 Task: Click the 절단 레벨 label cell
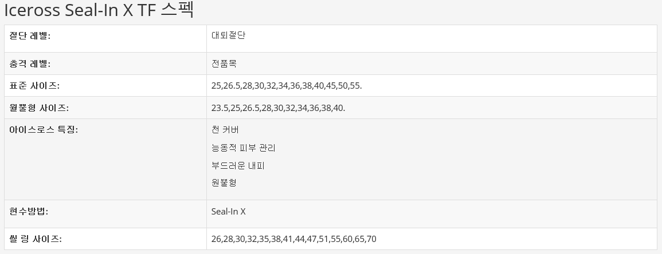tap(30, 35)
